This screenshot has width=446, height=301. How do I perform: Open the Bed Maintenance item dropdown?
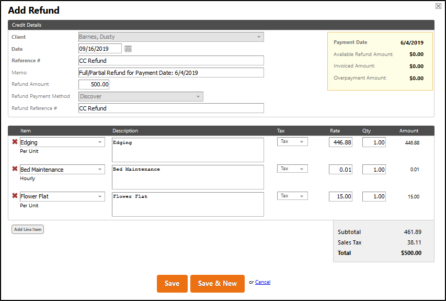(x=100, y=170)
